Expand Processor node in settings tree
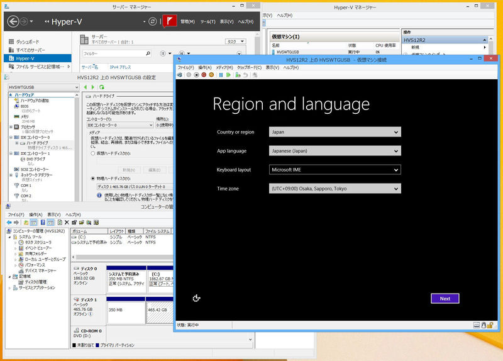The width and height of the screenshot is (503, 361). (11, 127)
